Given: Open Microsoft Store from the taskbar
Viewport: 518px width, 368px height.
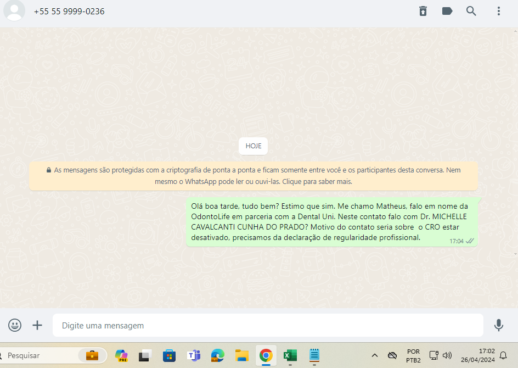Looking at the screenshot, I should tap(169, 356).
